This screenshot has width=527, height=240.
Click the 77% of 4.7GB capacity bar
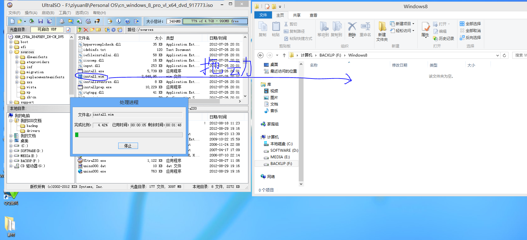(215, 21)
